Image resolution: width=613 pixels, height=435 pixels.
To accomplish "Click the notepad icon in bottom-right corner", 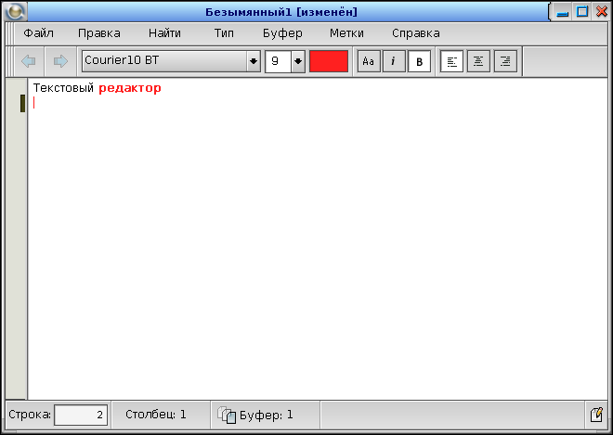I will [595, 415].
